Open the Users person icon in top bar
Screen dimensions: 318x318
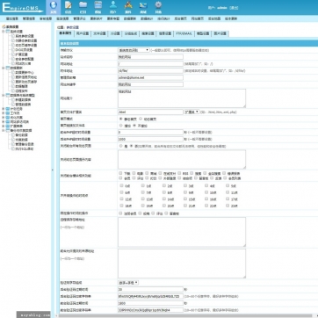click(x=113, y=4)
